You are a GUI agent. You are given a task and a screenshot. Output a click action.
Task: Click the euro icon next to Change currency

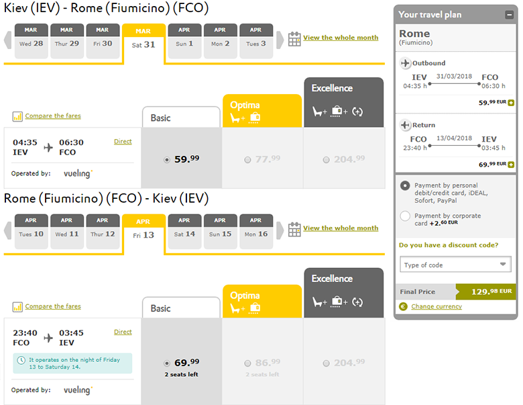(x=403, y=306)
